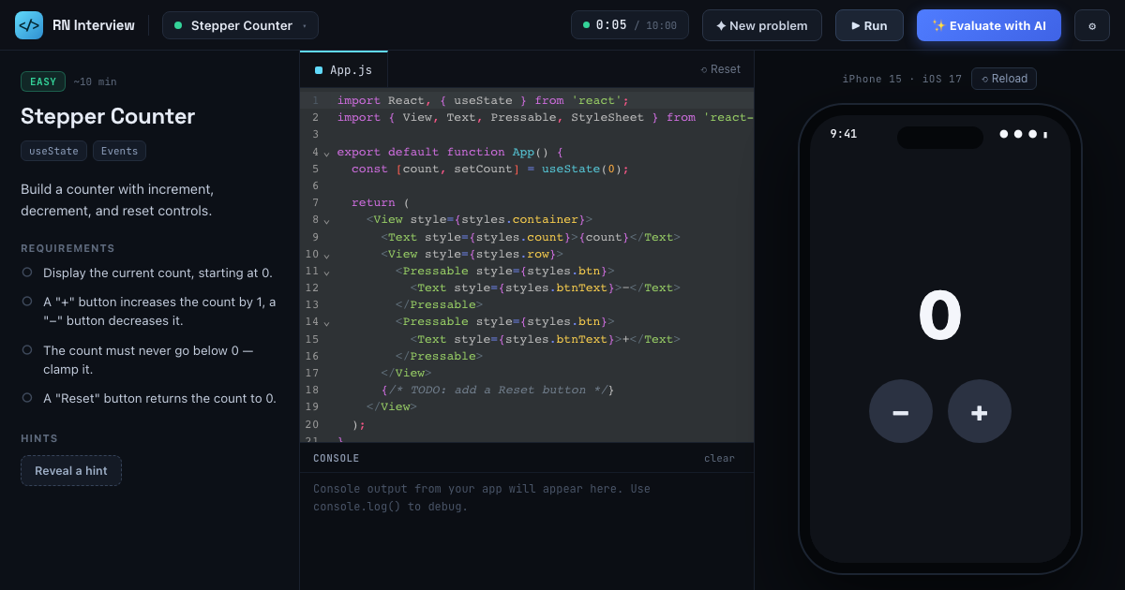The image size is (1125, 590).
Task: Click the Events tag
Action: [x=119, y=151]
